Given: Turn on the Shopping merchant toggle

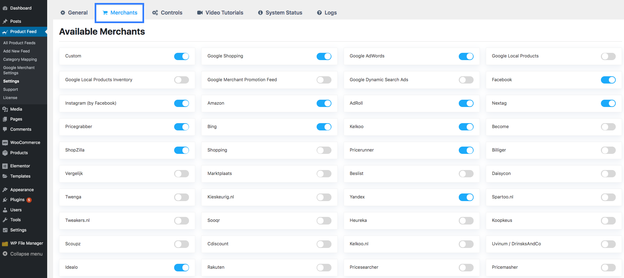Looking at the screenshot, I should click(x=324, y=150).
